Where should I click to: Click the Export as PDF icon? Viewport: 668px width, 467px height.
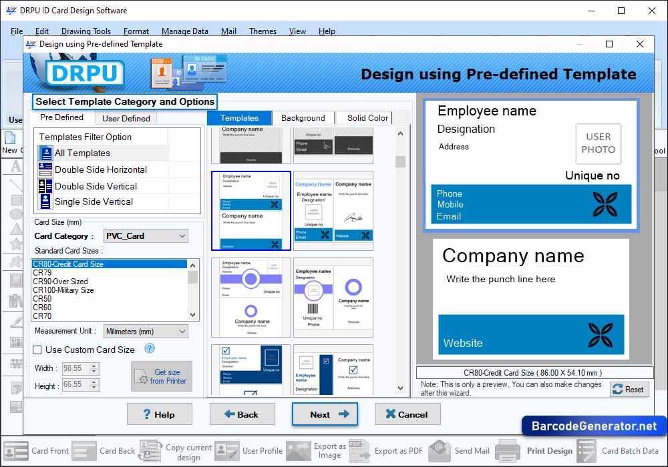coord(360,451)
